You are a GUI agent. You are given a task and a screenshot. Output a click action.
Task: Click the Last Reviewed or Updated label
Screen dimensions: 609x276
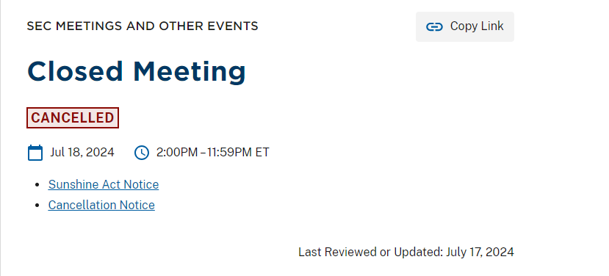click(x=370, y=253)
